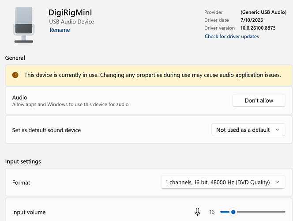Click the Allow apps and Windows description text
Image resolution: width=293 pixels, height=221 pixels.
click(71, 104)
